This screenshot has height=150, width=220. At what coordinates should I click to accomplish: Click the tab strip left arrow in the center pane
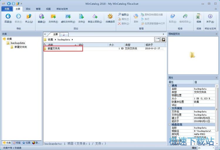45,34
